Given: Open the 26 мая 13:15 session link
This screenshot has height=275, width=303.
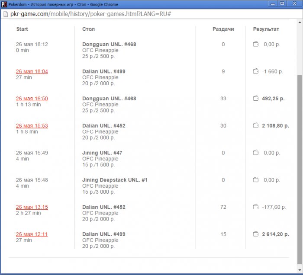Looking at the screenshot, I should (x=32, y=207).
